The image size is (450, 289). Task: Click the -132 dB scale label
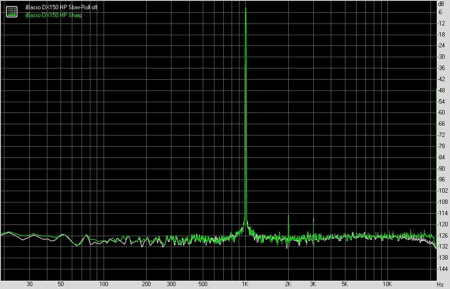(442, 246)
